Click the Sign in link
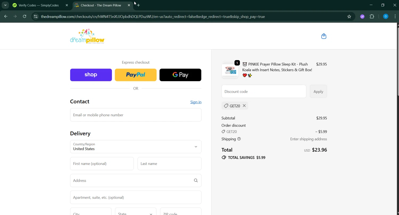399x215 pixels. [x=196, y=102]
